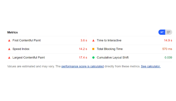Open the 'performance score is calculated' link

coord(82,66)
